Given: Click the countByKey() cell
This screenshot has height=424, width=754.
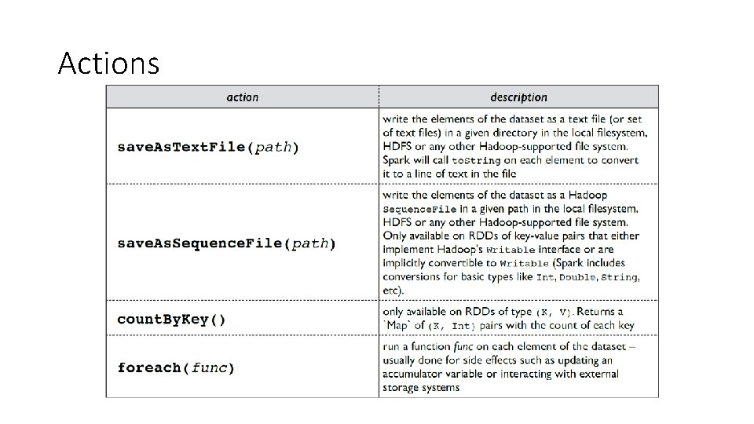Looking at the screenshot, I should click(243, 318).
